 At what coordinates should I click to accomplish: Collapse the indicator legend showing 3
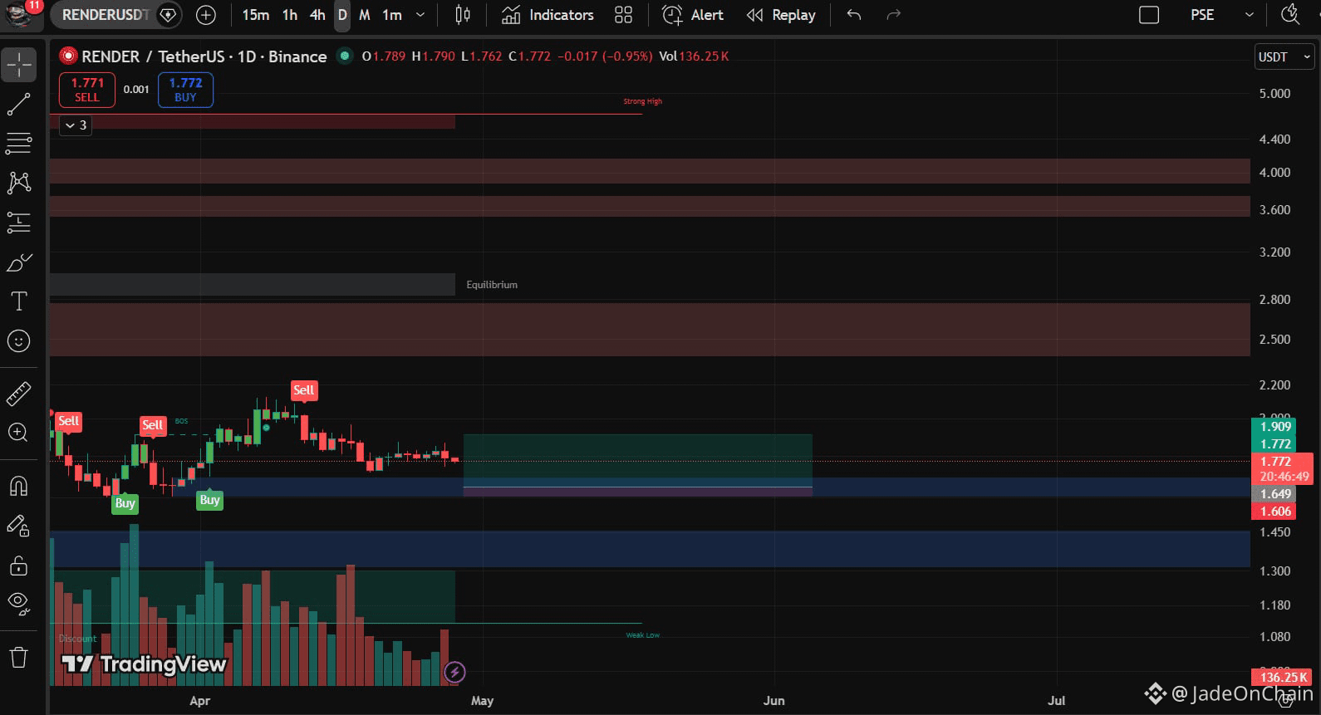(76, 125)
